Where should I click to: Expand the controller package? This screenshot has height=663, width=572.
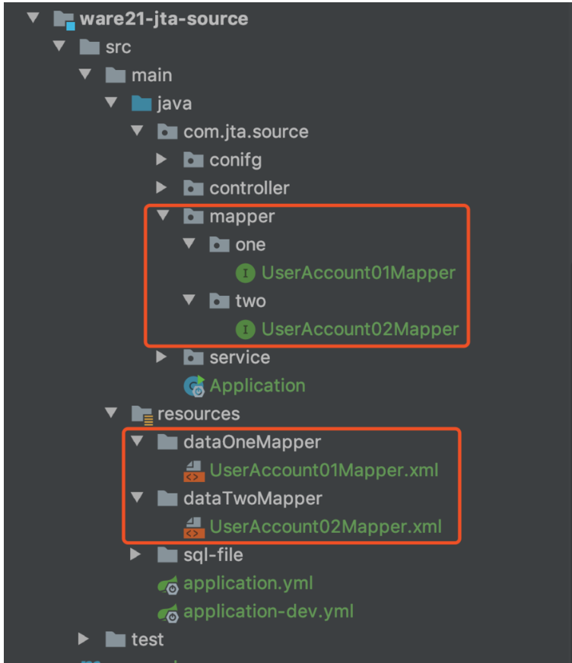(162, 188)
